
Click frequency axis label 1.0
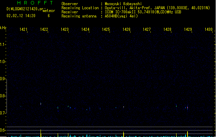[2, 62]
